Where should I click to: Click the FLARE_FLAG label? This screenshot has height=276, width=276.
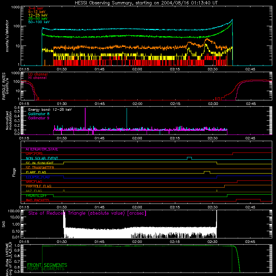point(36,172)
